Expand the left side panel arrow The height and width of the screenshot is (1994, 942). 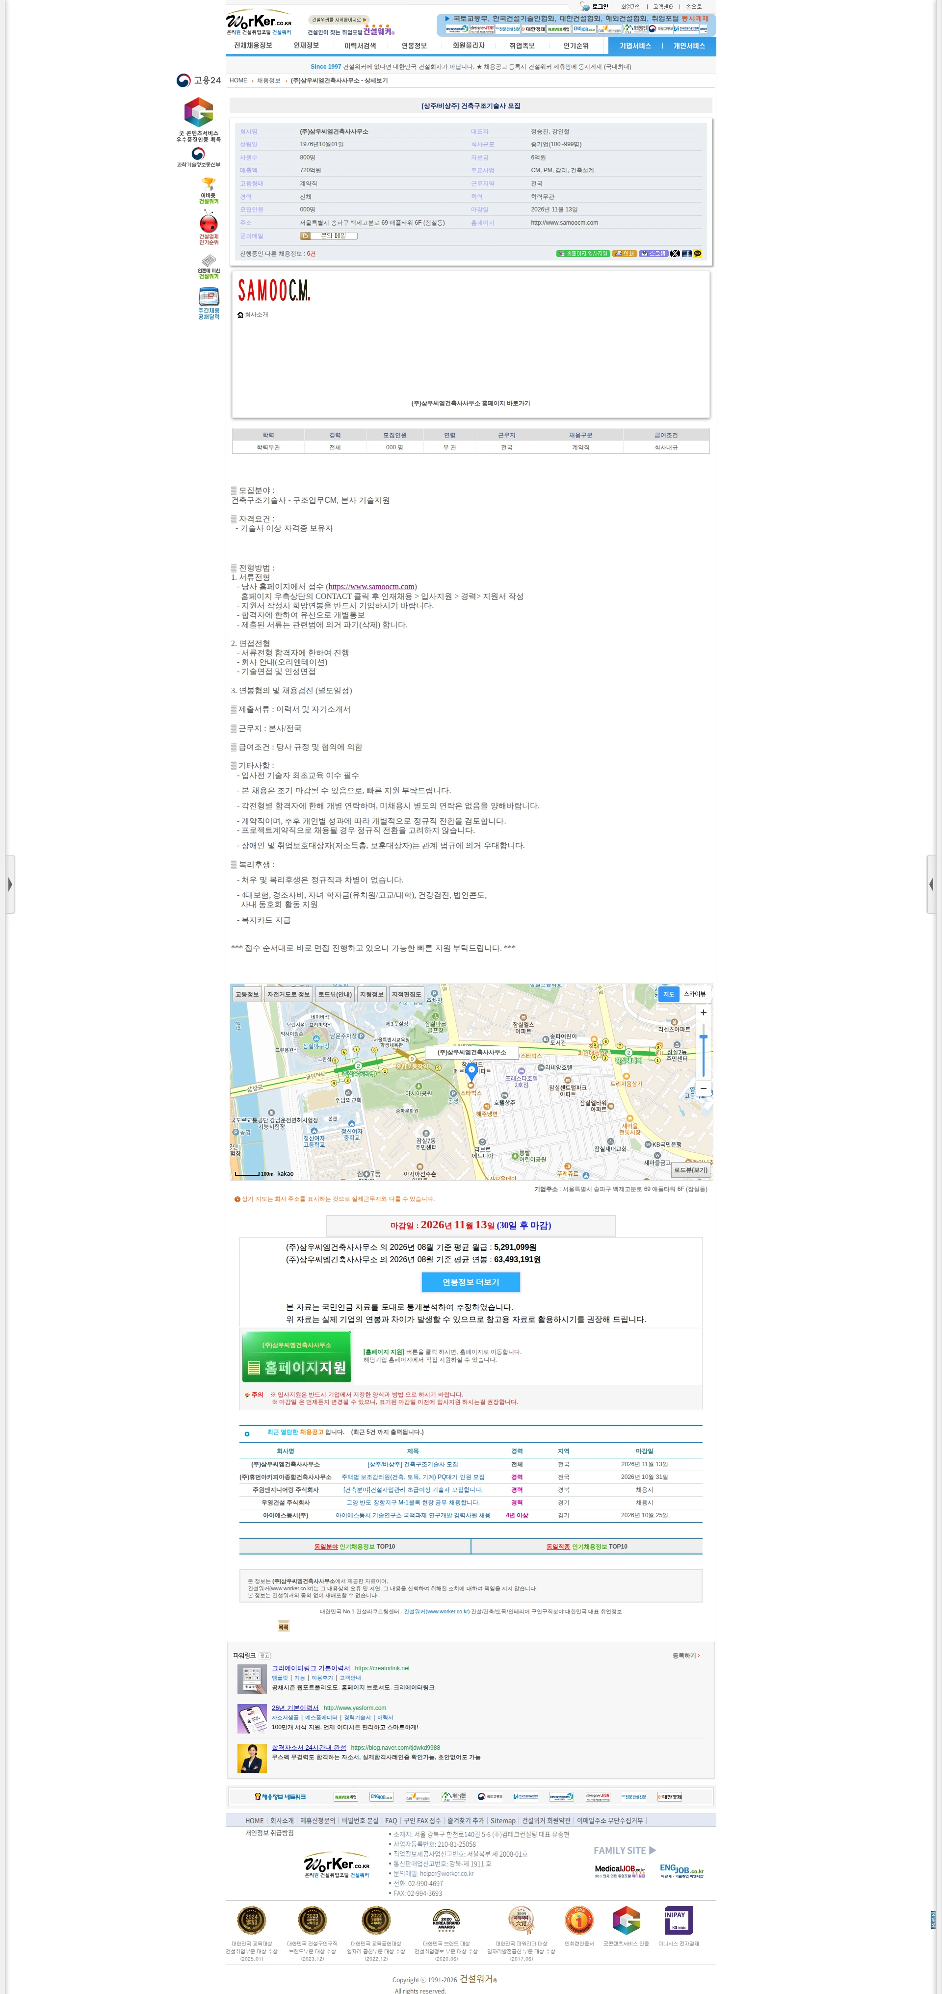click(8, 884)
